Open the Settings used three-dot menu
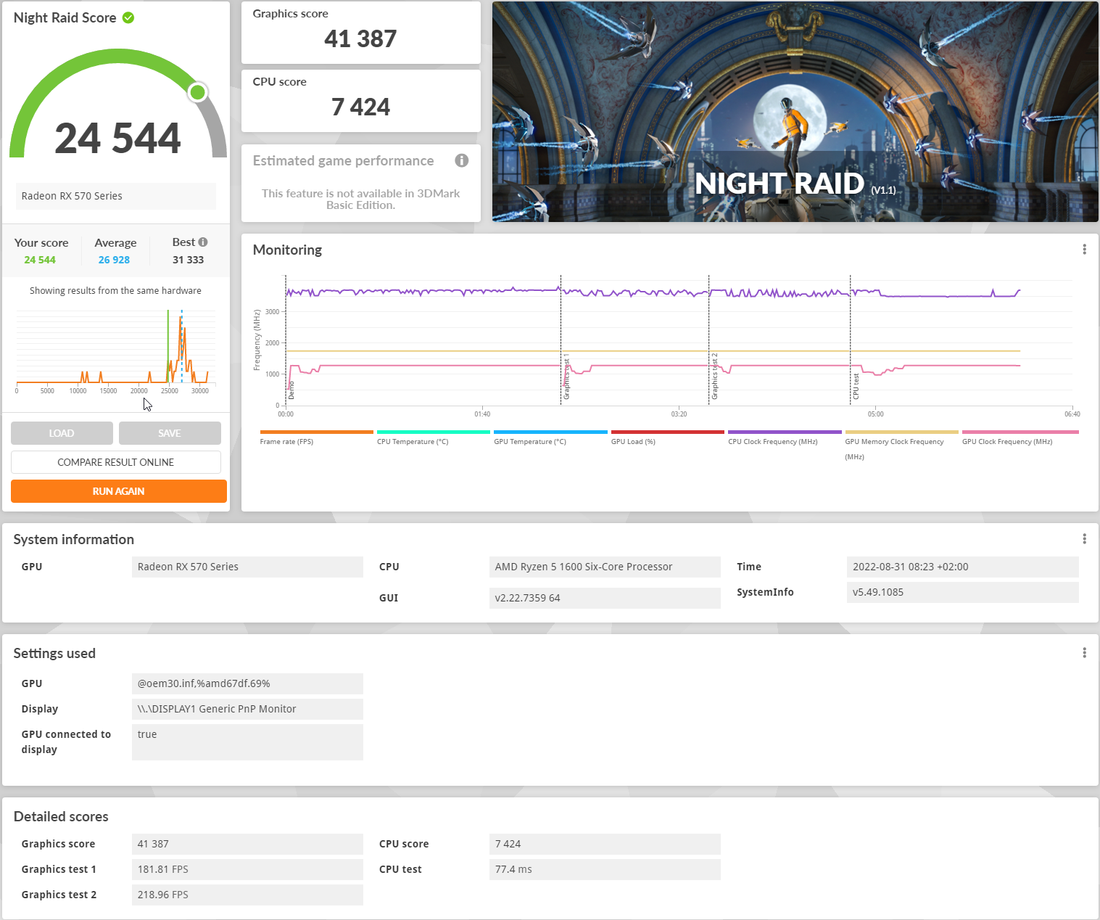 coord(1084,653)
